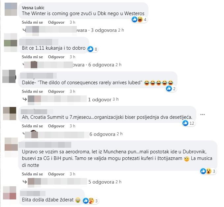
Task: Like Vesna Lukic's comment via Sviđa mi se
Action: (x=32, y=22)
